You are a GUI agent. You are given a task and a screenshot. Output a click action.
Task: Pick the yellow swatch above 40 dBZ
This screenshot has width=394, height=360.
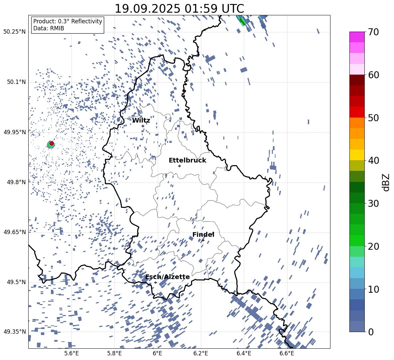[357, 155]
